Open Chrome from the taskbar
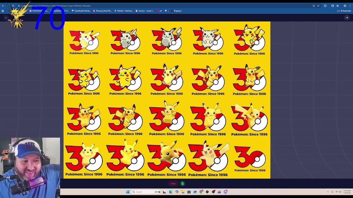The width and height of the screenshot is (353, 198). pos(201,192)
